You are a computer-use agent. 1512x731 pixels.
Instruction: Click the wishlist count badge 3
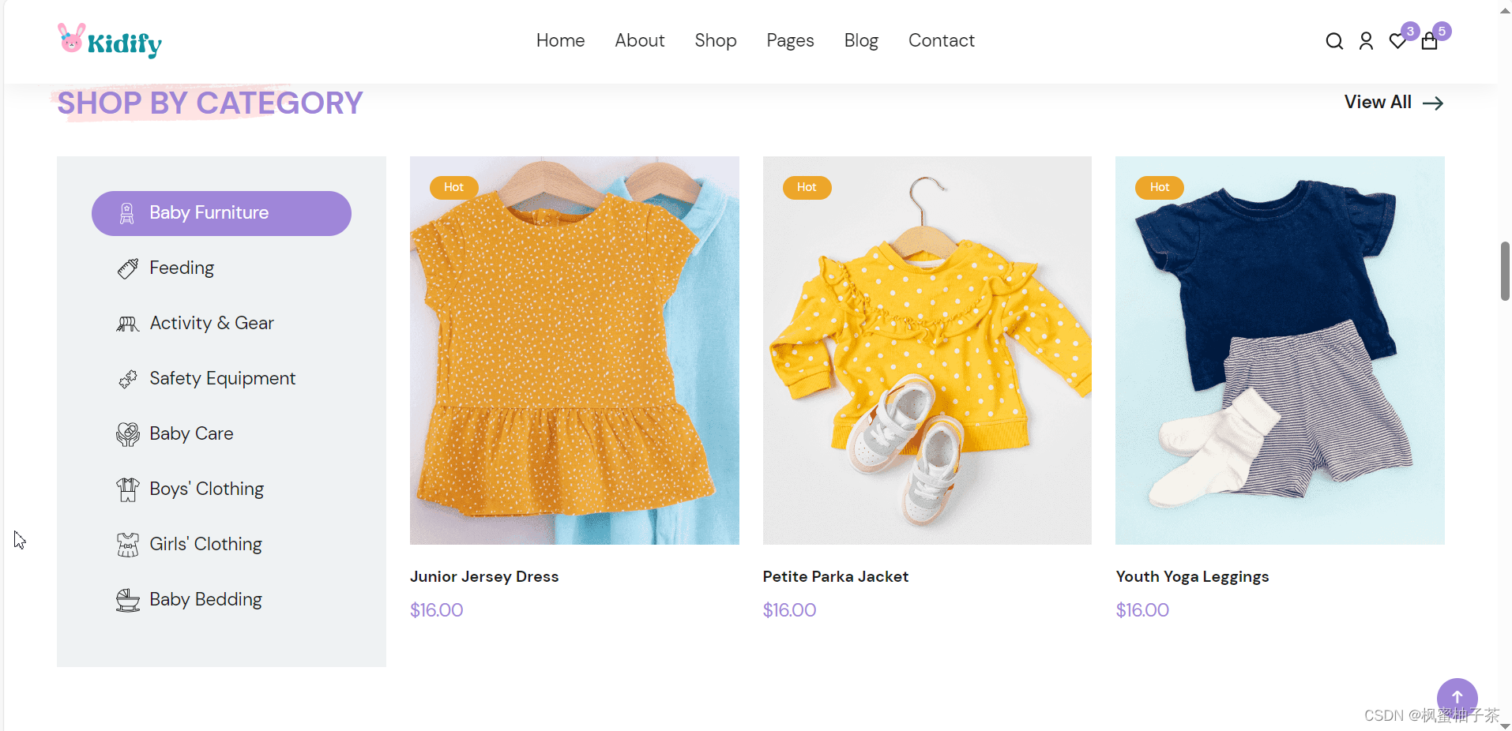point(1410,32)
